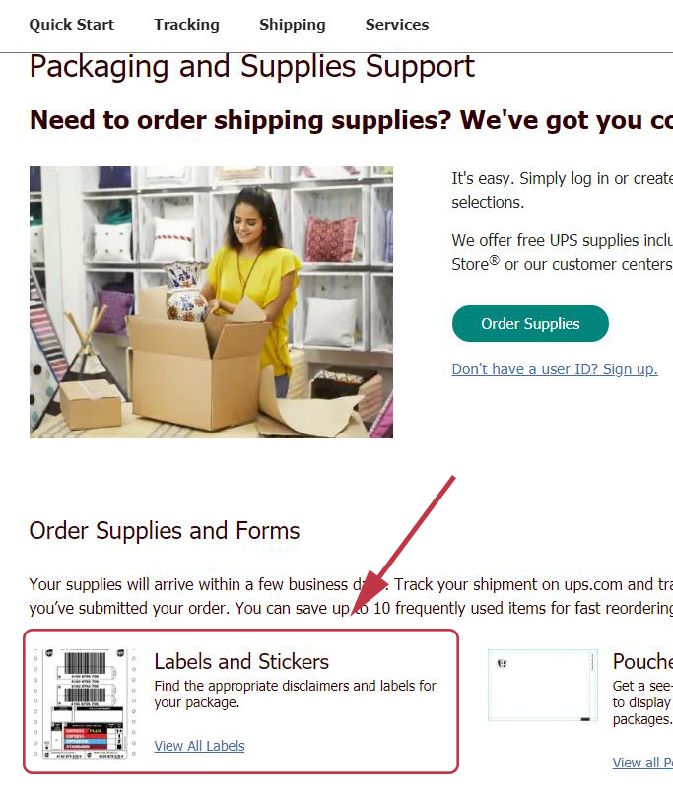Click the Order Supplies and Forms heading

[164, 530]
